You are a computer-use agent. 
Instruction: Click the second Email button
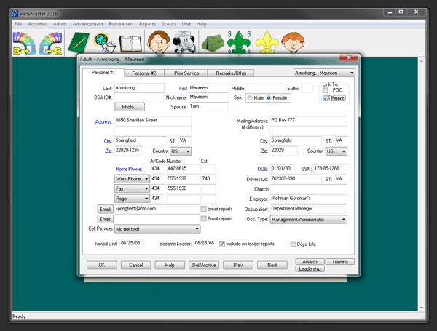tap(105, 219)
